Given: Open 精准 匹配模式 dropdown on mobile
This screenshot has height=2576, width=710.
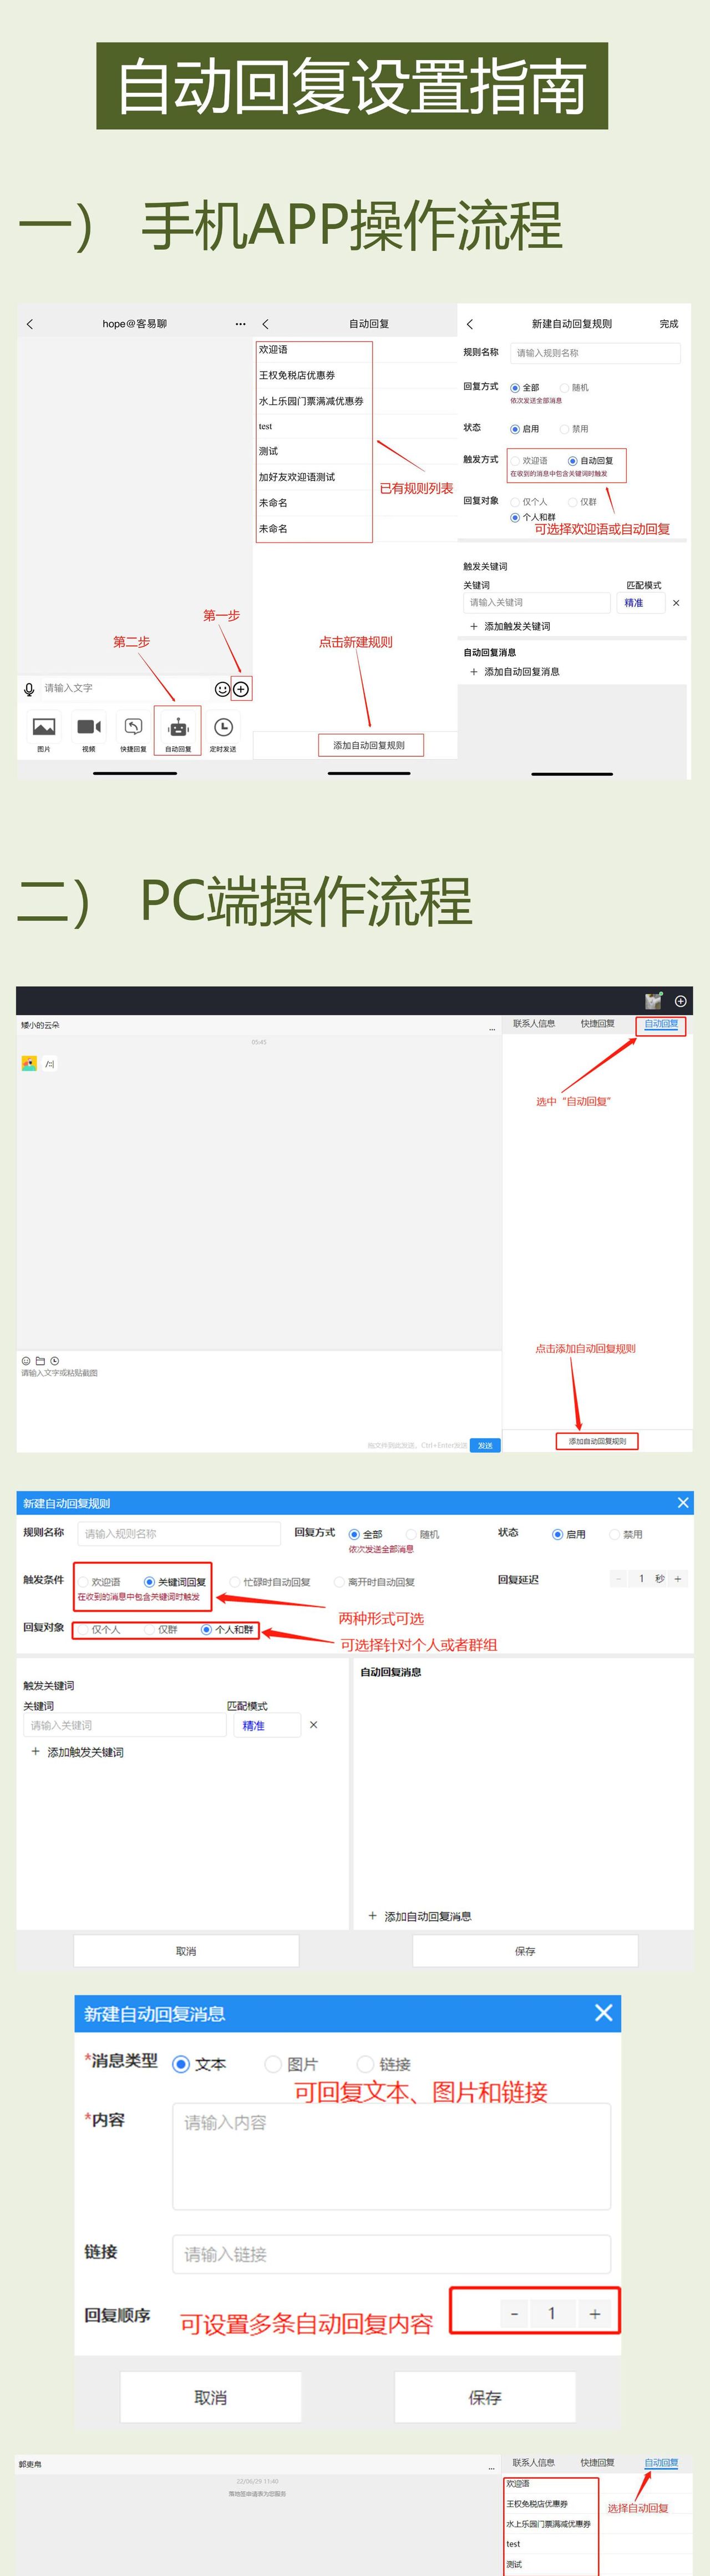Looking at the screenshot, I should click(x=640, y=603).
